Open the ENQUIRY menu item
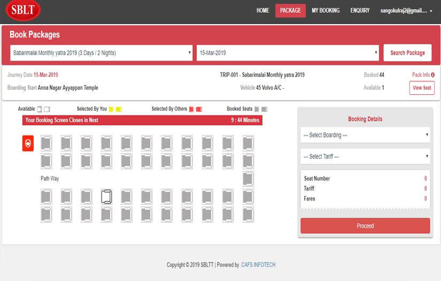 pyautogui.click(x=360, y=11)
